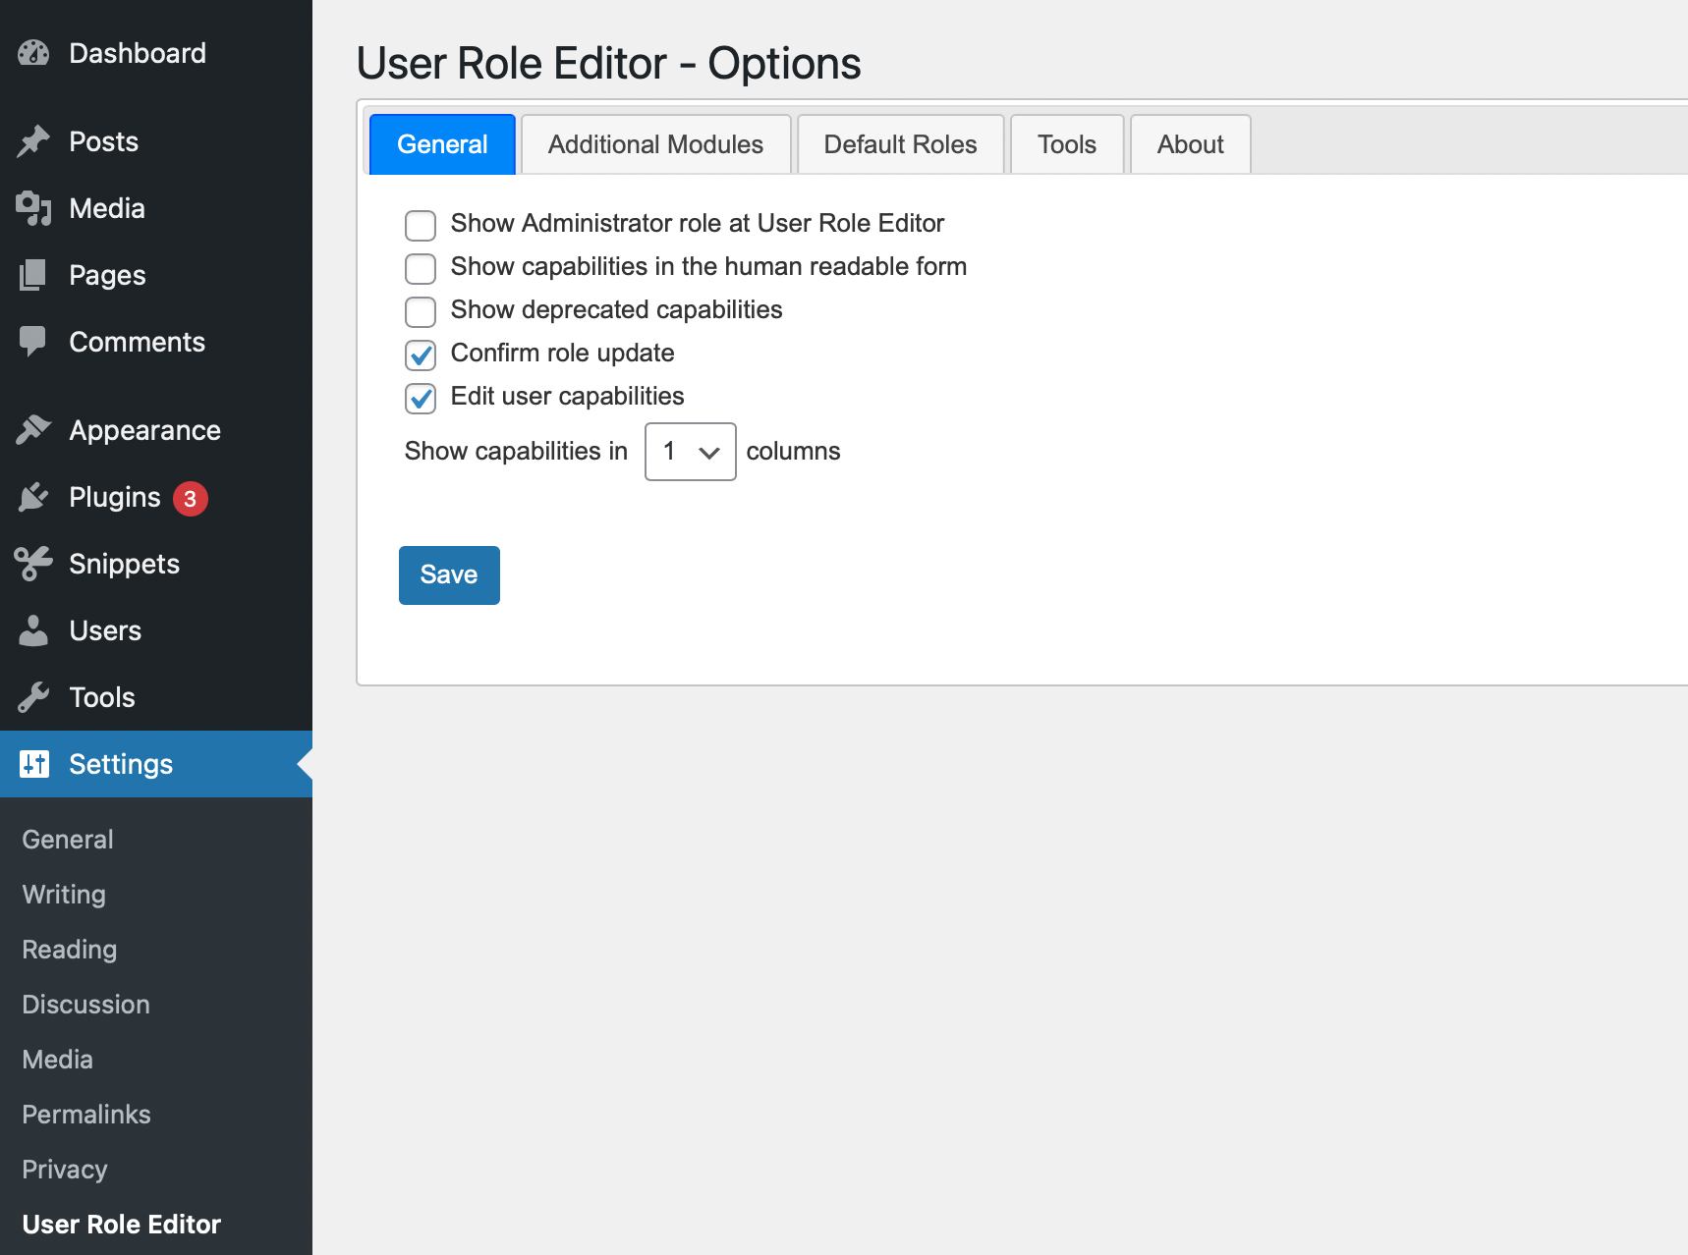
Task: Open the About tab
Action: (1189, 144)
